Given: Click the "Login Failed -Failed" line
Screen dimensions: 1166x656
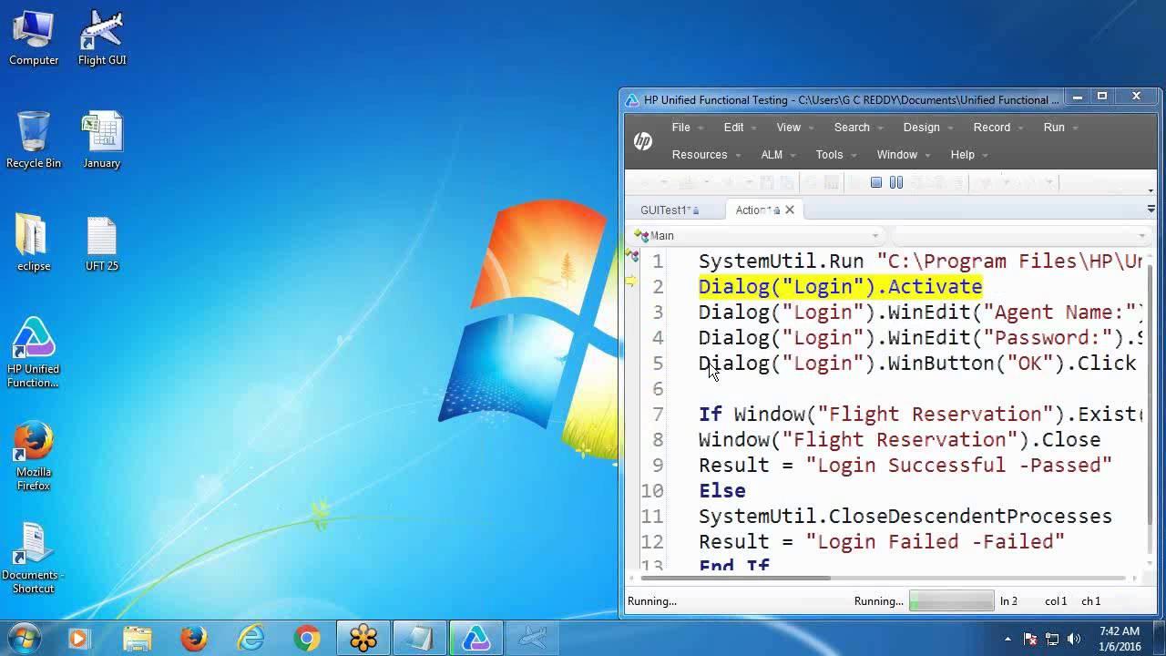Looking at the screenshot, I should click(x=882, y=542).
